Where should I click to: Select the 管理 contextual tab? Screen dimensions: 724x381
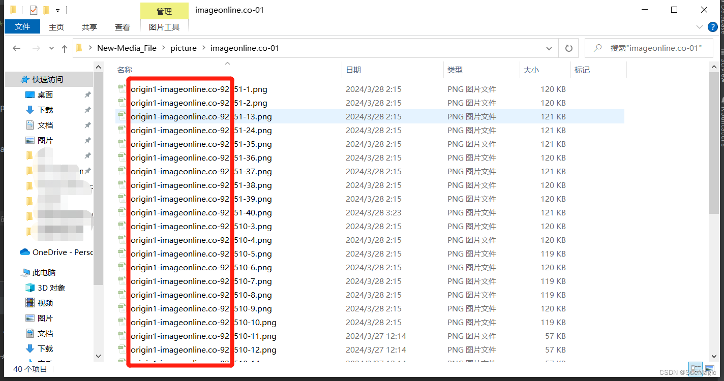[x=164, y=11]
